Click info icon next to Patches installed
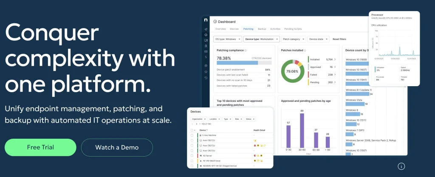 305,51
